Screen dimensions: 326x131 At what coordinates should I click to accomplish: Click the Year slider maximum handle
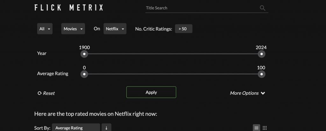pos(261,54)
